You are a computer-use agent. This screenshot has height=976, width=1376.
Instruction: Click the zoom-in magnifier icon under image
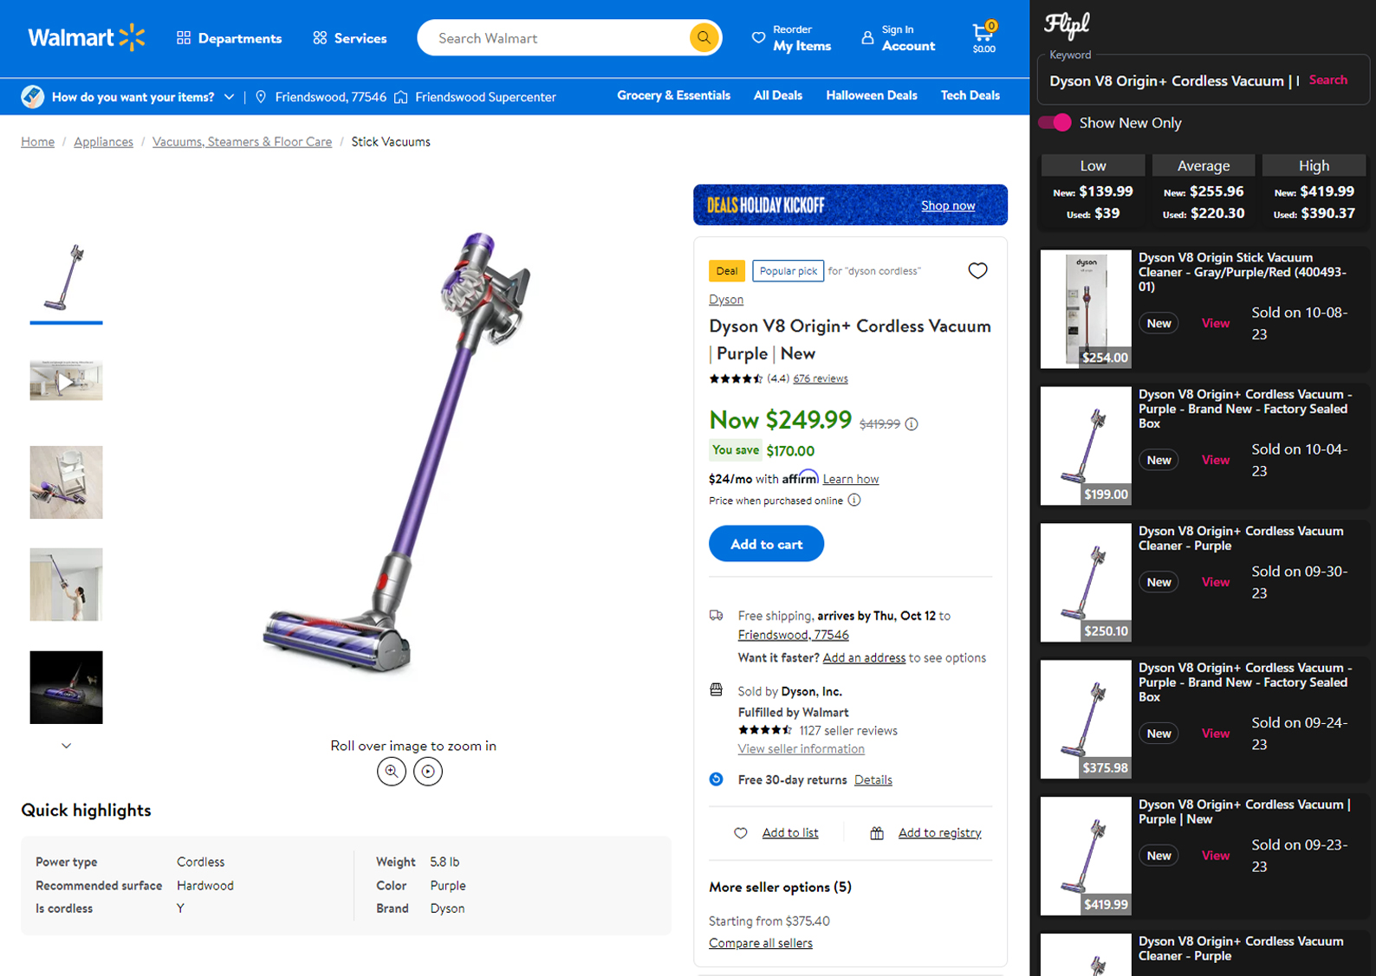(x=392, y=771)
